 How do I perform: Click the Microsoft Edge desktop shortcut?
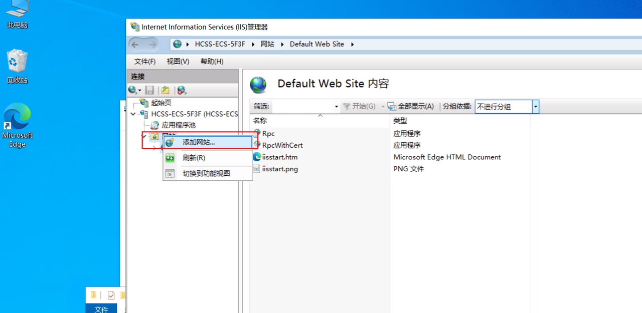[x=17, y=126]
